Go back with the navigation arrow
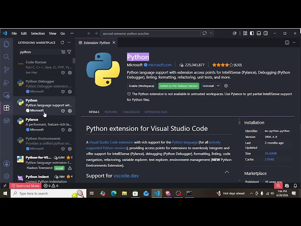301x226 pixels. coord(89,33)
